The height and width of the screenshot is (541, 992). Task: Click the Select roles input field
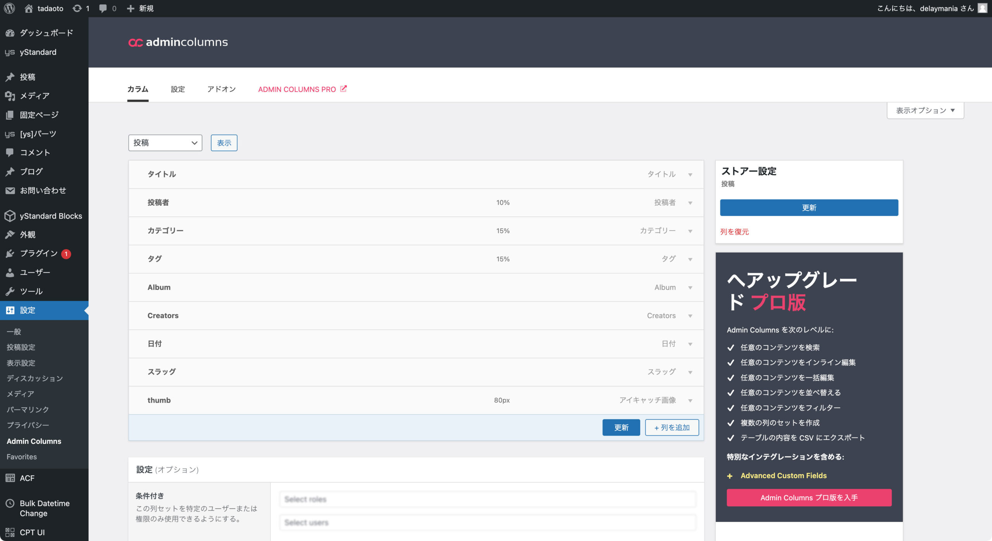coord(487,499)
